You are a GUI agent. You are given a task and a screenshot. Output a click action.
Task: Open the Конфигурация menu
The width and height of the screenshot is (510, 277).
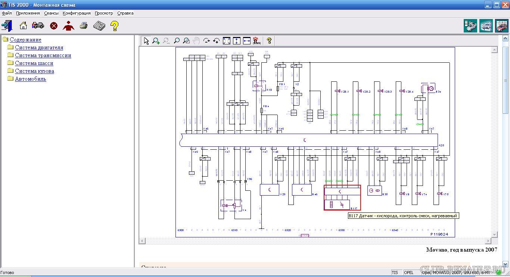point(77,13)
